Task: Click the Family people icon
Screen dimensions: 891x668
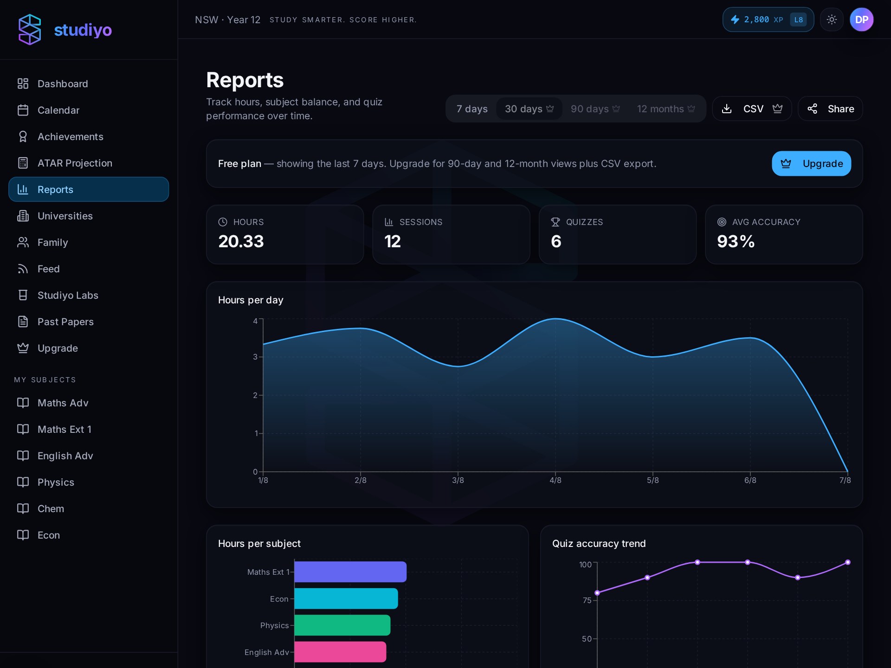Action: click(x=23, y=242)
